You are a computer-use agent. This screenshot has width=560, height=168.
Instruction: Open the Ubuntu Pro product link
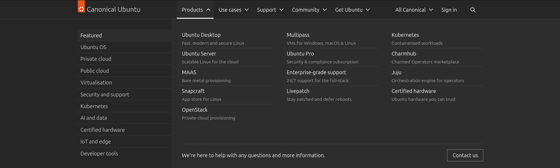tap(300, 53)
